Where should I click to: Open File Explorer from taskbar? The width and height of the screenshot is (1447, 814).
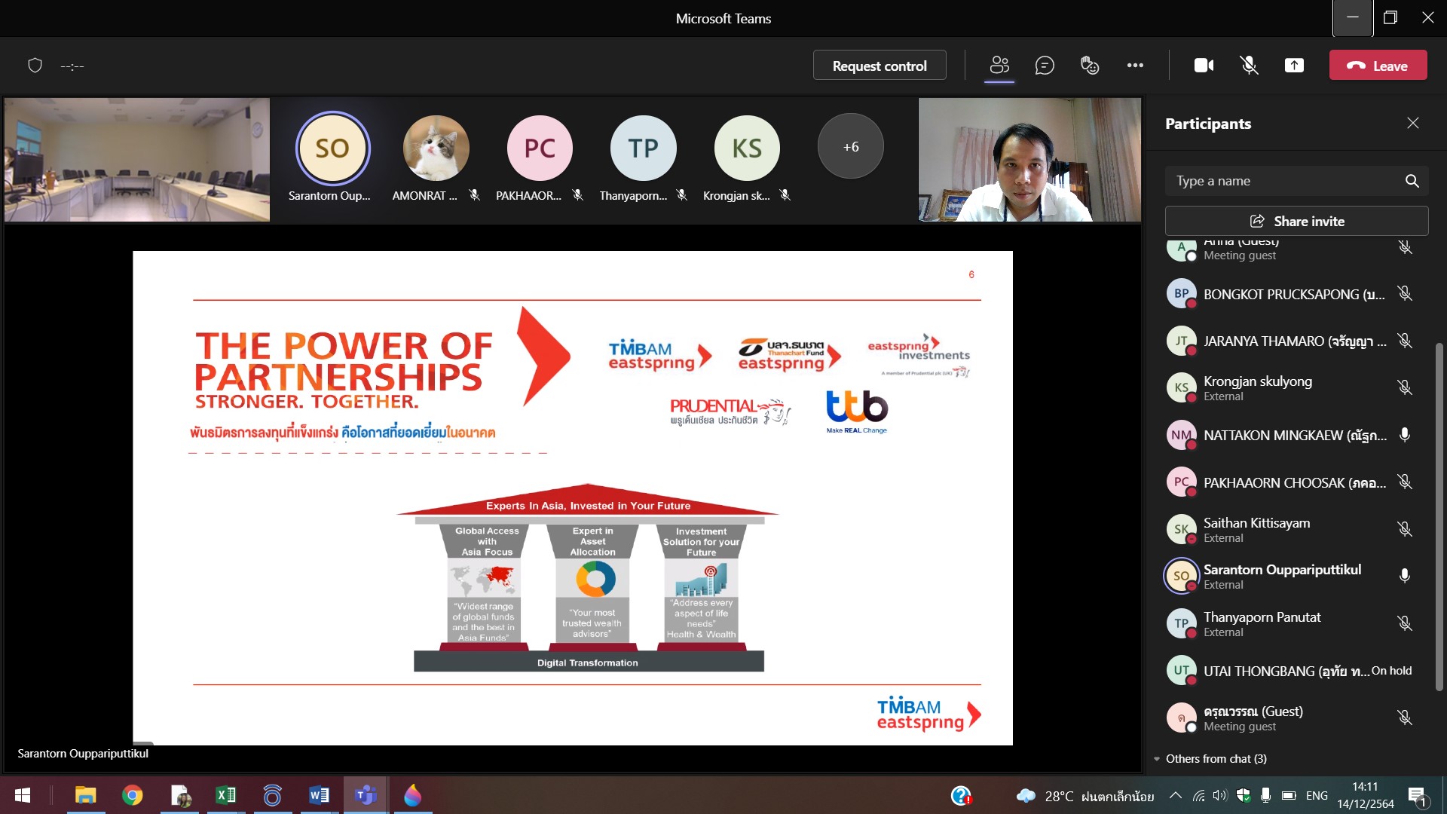tap(86, 795)
